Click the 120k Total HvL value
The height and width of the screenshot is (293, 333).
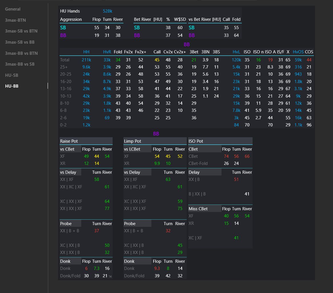point(236,60)
